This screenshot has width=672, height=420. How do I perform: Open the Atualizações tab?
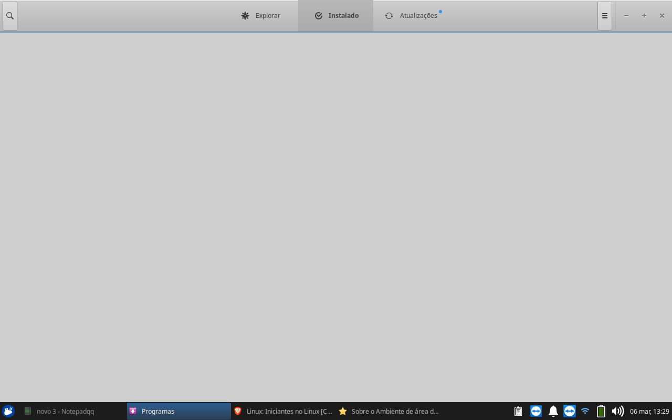coord(412,16)
